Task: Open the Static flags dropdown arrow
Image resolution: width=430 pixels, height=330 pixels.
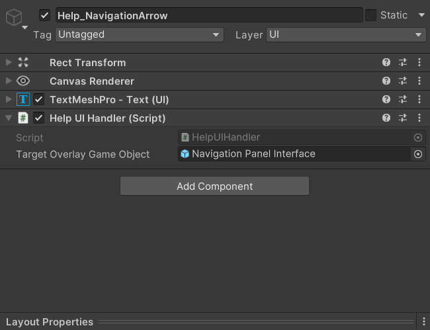Action: (x=422, y=15)
